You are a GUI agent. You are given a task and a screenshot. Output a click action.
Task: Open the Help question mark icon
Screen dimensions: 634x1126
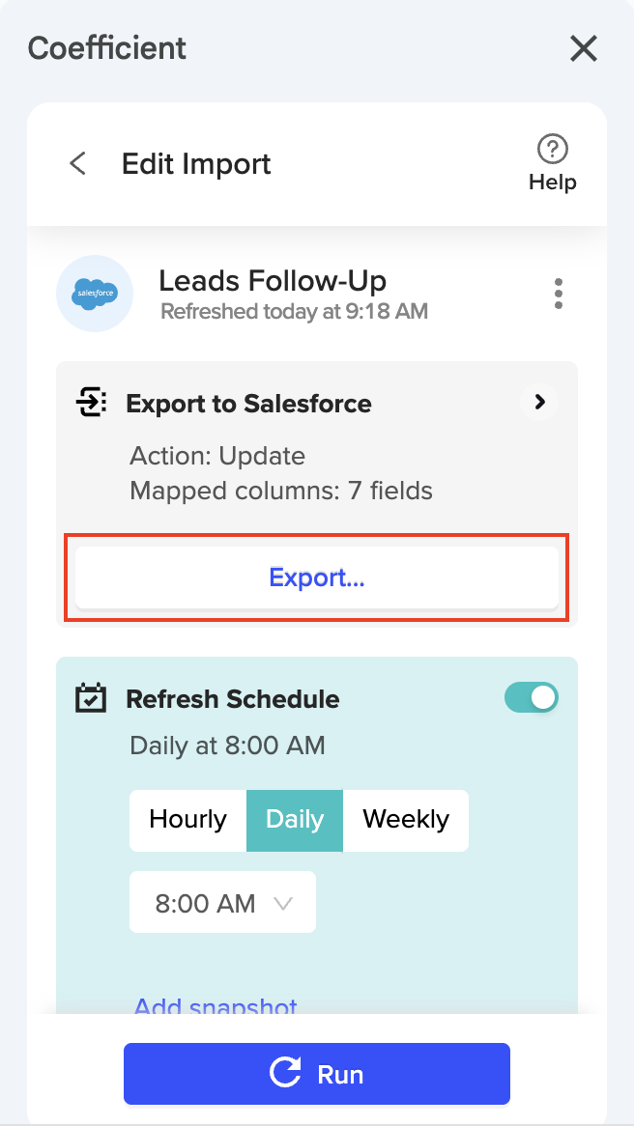pos(552,150)
